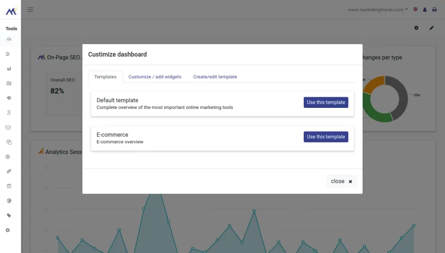Open the graduation cap icon in sidebar
Viewport: 445px width, 253px height.
click(x=9, y=98)
